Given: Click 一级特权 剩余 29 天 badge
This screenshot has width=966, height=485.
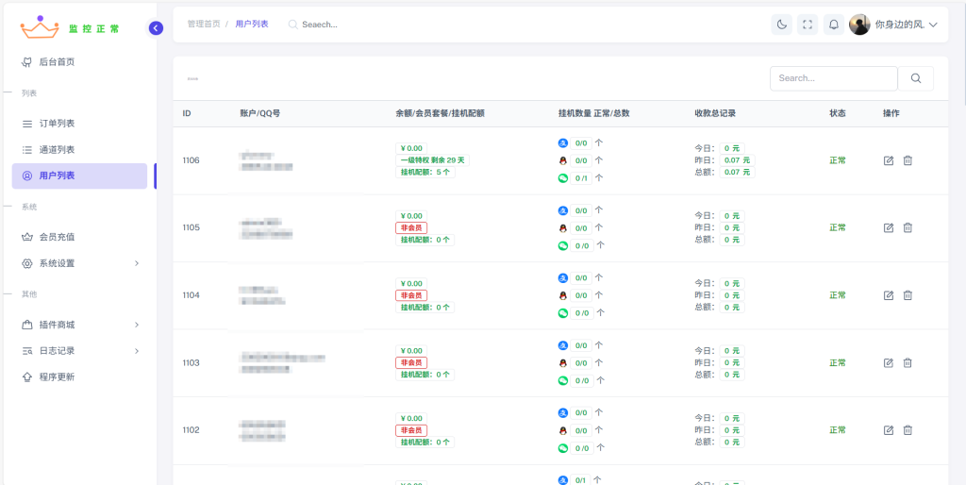Looking at the screenshot, I should click(432, 160).
